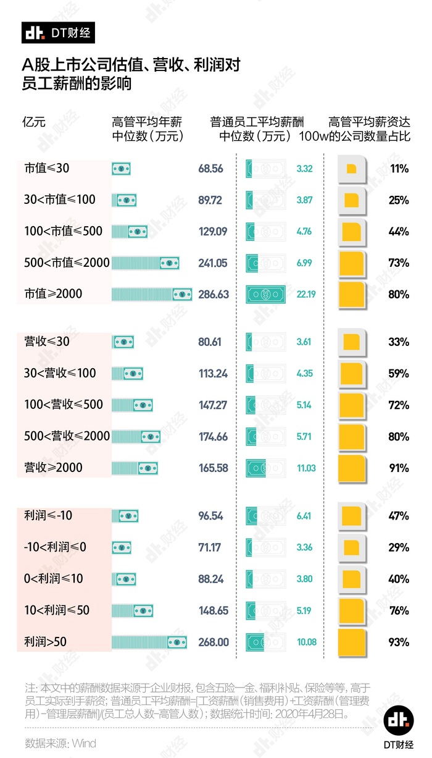Click the 数据来源: Wind text

(x=60, y=743)
